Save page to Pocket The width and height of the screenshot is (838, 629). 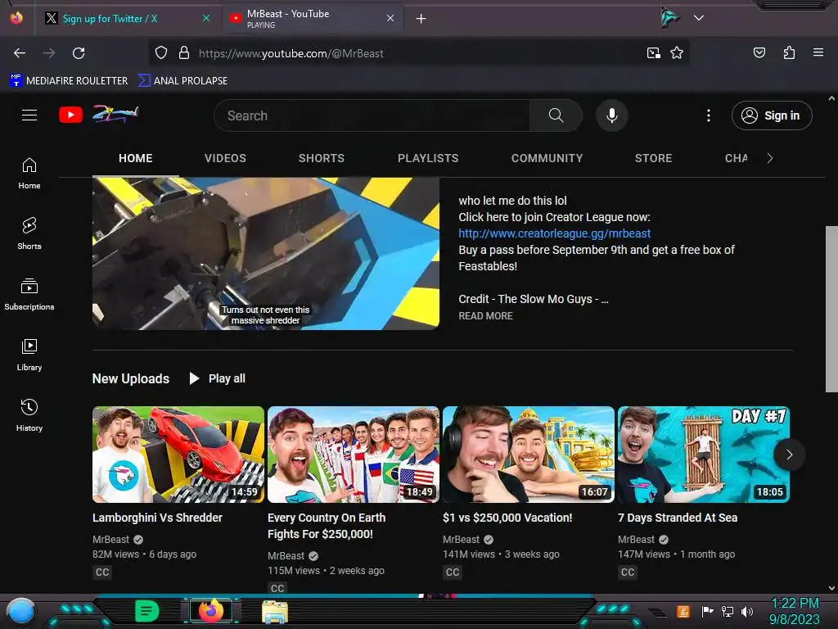(x=759, y=52)
